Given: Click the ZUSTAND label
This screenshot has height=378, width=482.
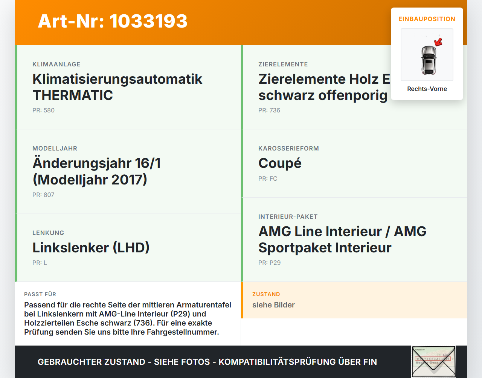Looking at the screenshot, I should 266,295.
